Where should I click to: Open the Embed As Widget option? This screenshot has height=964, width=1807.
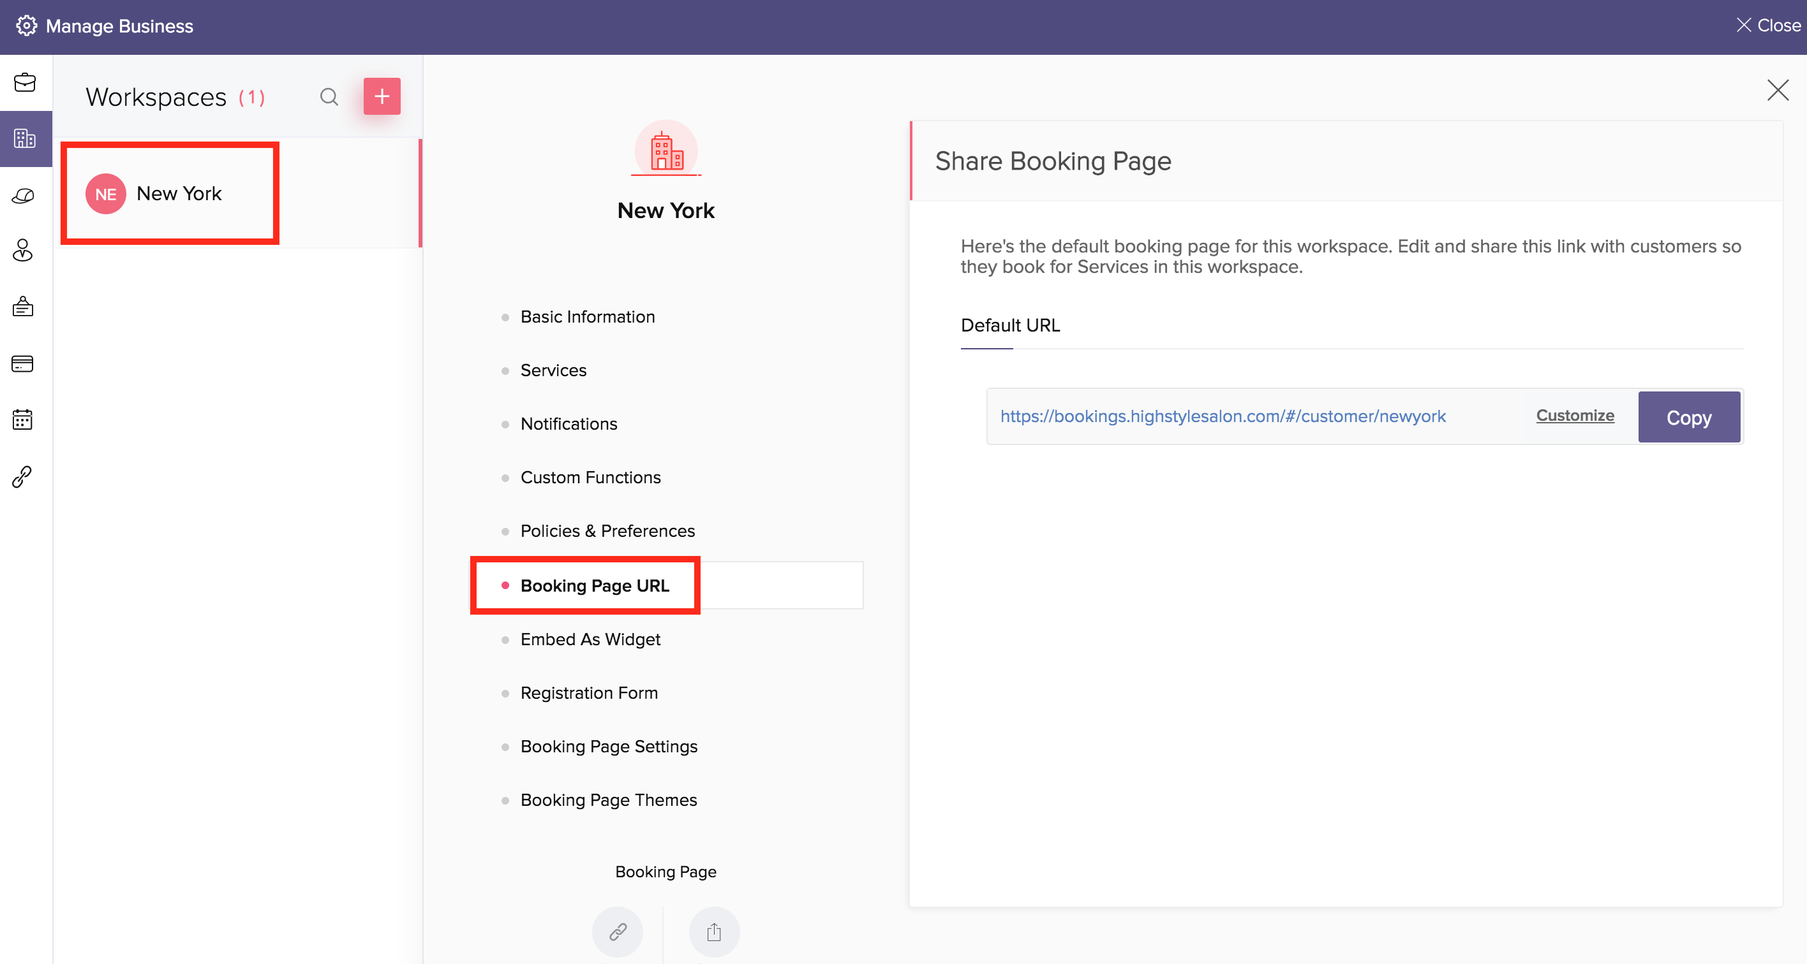tap(590, 639)
